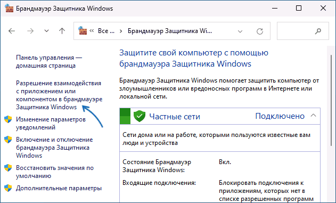Open the recent locations chevron
Image resolution: width=336 pixels, height=203 pixels.
46,31
